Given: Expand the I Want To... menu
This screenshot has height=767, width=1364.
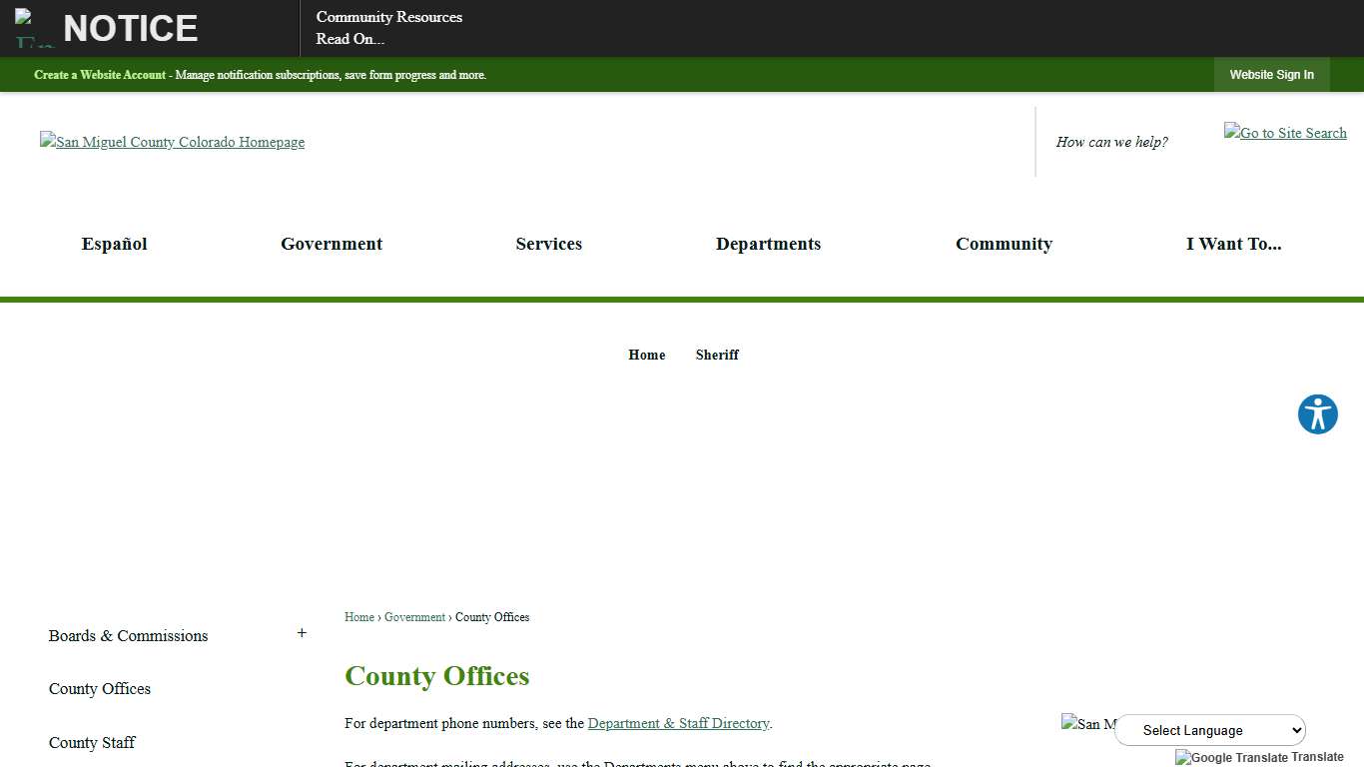Looking at the screenshot, I should (x=1234, y=244).
